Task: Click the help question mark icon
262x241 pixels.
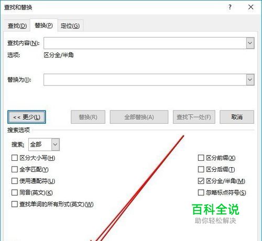Action: 230,7
